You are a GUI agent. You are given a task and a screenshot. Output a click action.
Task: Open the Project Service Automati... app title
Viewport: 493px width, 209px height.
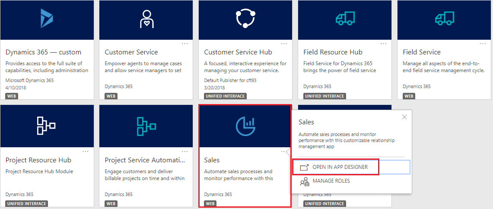point(145,160)
